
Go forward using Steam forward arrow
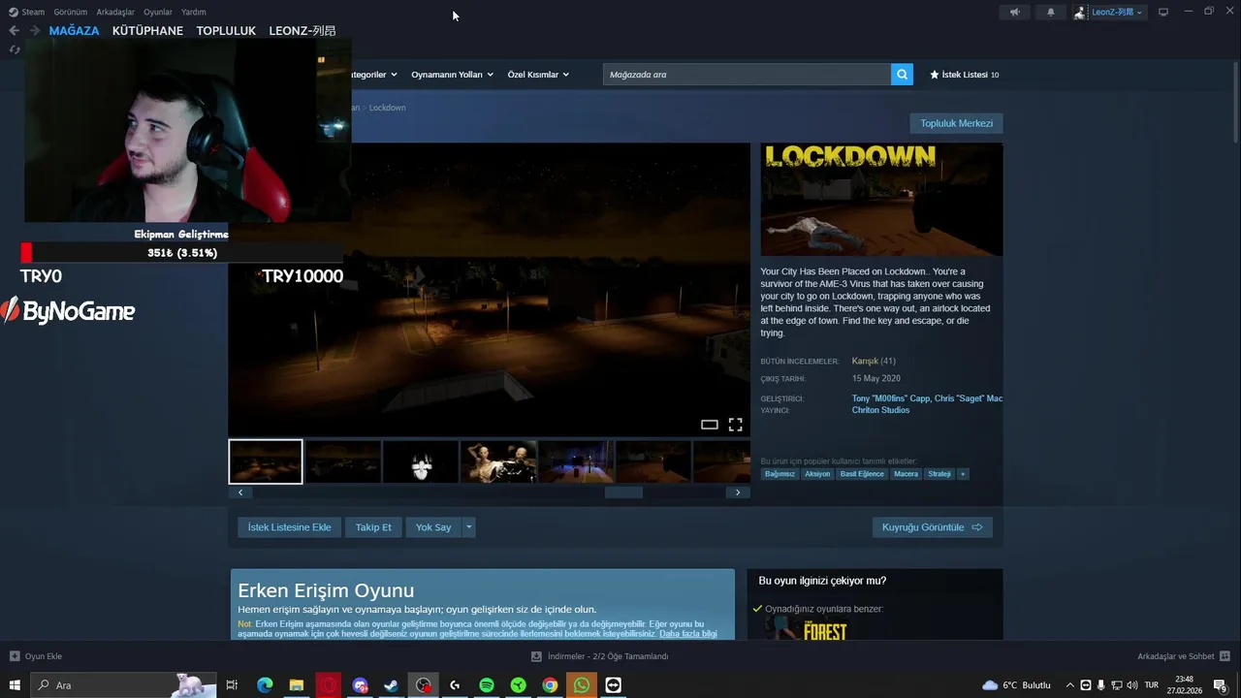click(35, 30)
